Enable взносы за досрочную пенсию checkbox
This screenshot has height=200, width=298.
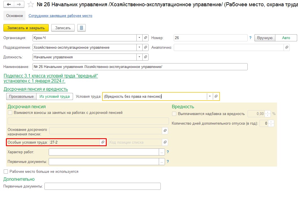(10, 113)
